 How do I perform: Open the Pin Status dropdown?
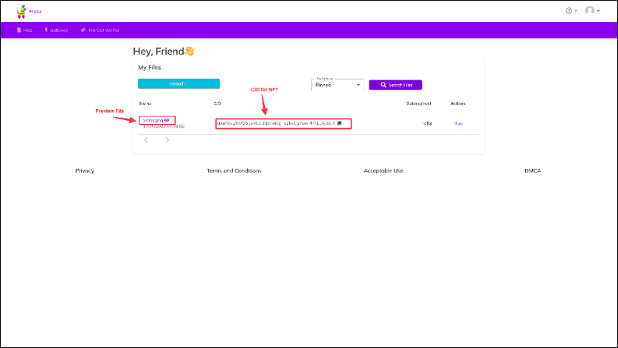[x=338, y=85]
